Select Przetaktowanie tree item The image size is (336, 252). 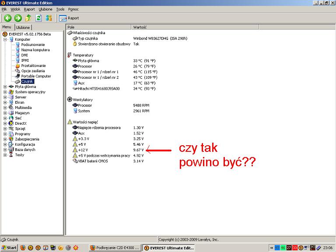33,66
